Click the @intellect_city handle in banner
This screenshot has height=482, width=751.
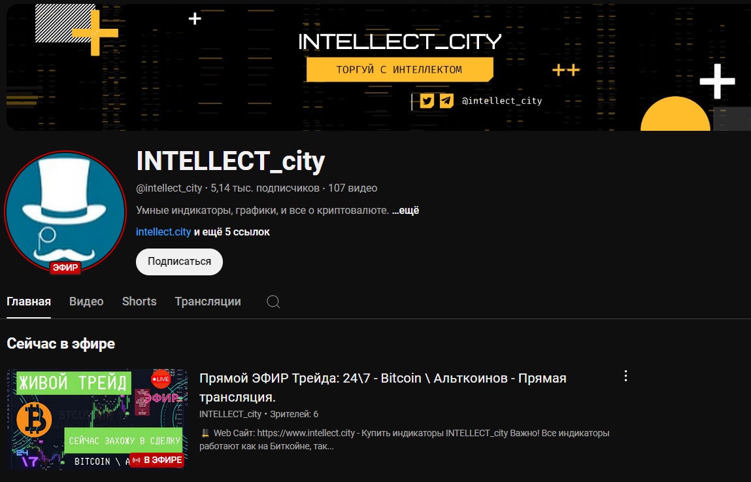coord(501,101)
